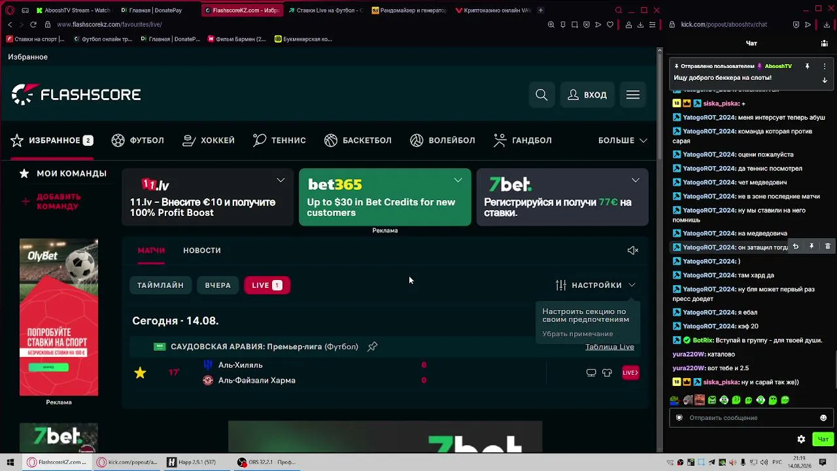This screenshot has height=471, width=837.
Task: Click team name Аль-Хиляль
Action: (x=240, y=365)
